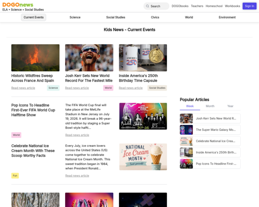The height and width of the screenshot is (207, 259).
Task: Open popular article The Super Mario Galaxy Mo...
Action: (x=216, y=130)
